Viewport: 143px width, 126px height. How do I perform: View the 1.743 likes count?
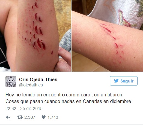(53, 117)
